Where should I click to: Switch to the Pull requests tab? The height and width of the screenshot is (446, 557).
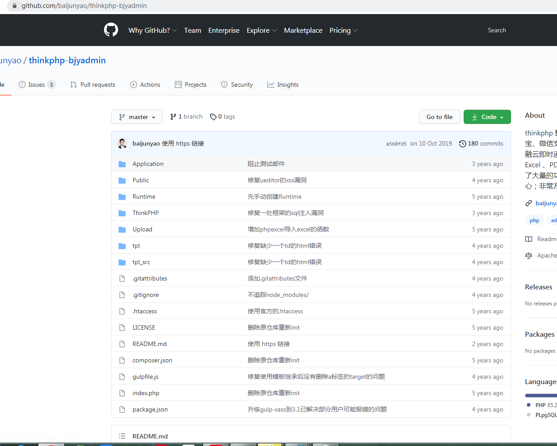pos(92,85)
